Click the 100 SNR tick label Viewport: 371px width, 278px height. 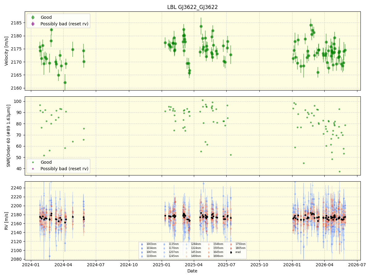click(18, 101)
